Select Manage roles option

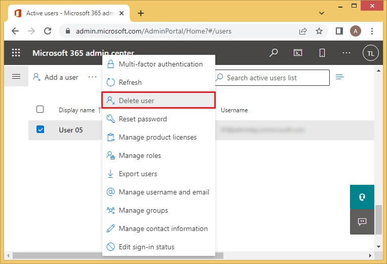point(159,156)
